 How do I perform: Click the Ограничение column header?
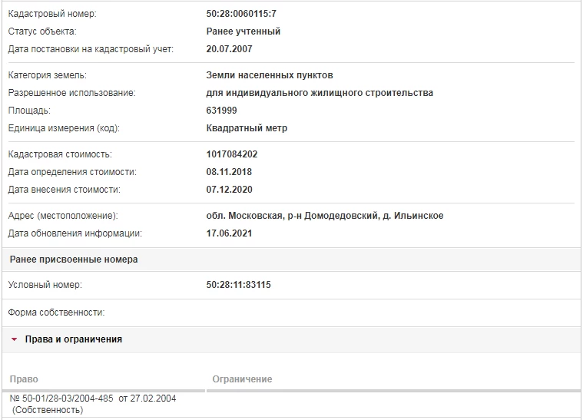242,379
